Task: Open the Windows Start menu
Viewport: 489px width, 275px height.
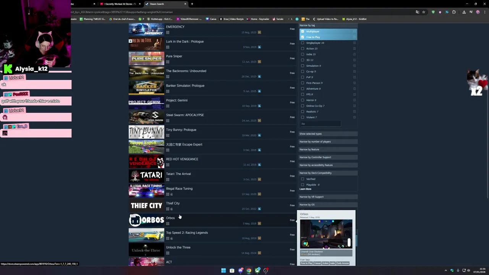Action: (223, 270)
